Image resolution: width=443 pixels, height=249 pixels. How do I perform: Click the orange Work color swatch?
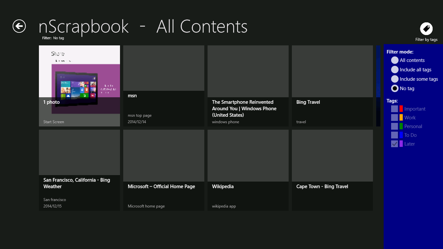click(x=401, y=118)
